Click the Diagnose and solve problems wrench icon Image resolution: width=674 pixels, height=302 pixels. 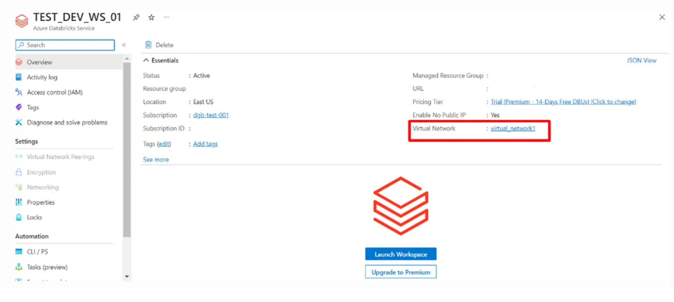19,122
